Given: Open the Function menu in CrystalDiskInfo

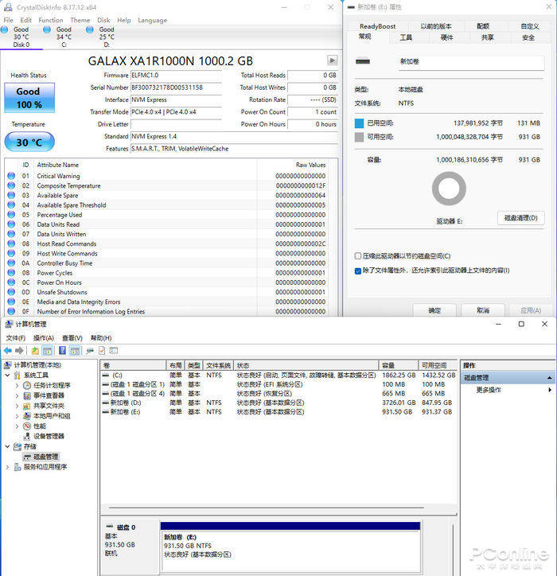Looking at the screenshot, I should 51,20.
